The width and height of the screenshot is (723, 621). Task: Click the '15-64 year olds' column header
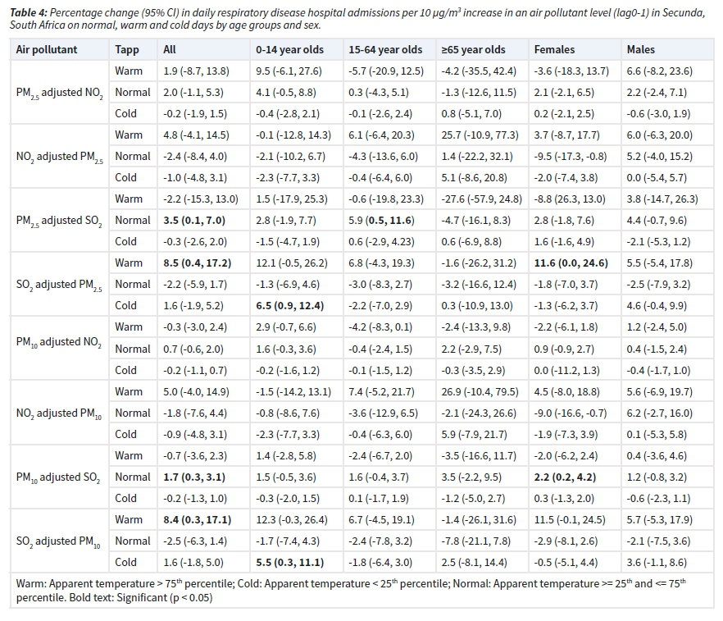click(384, 49)
